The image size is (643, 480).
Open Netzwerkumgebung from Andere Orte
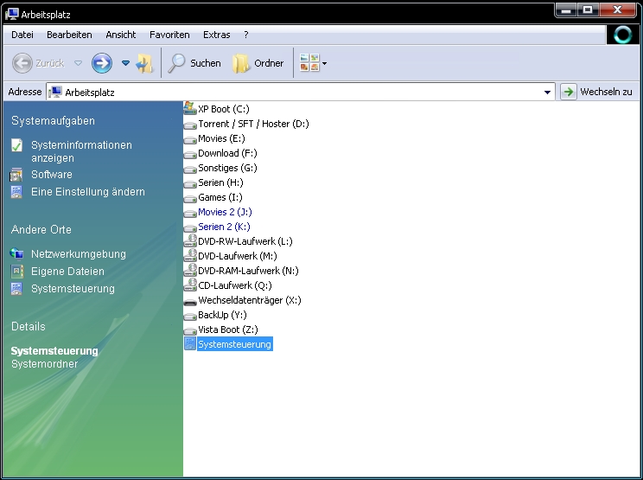79,254
